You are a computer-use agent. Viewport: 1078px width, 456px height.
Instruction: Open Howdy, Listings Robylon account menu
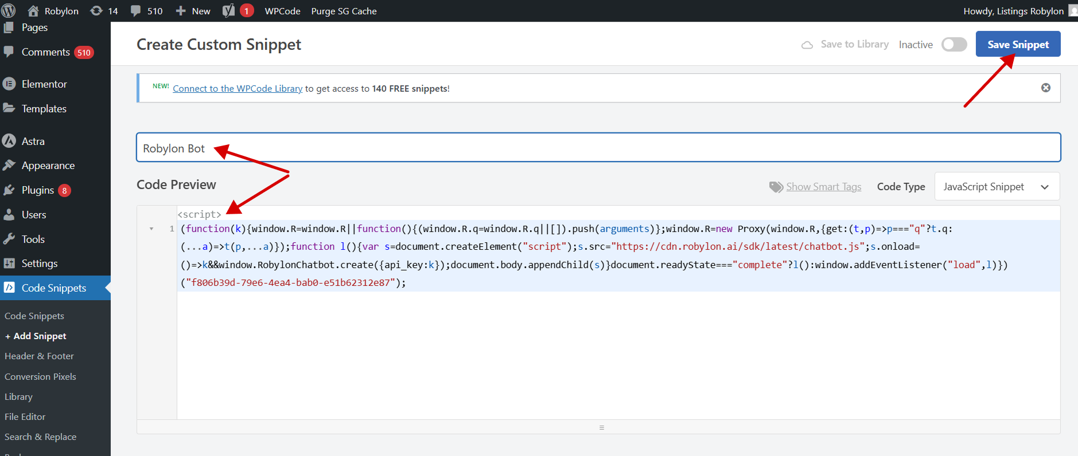tap(1013, 11)
